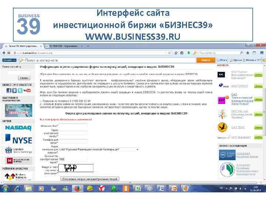Open ОАО Протек company link
The width and height of the screenshot is (266, 199).
click(239, 86)
